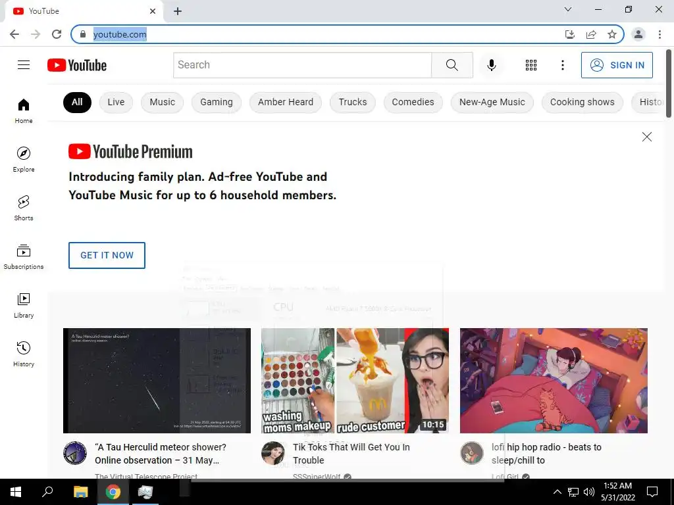The width and height of the screenshot is (674, 505).
Task: Open Lofi Girl channel avatar
Action: coord(471,452)
